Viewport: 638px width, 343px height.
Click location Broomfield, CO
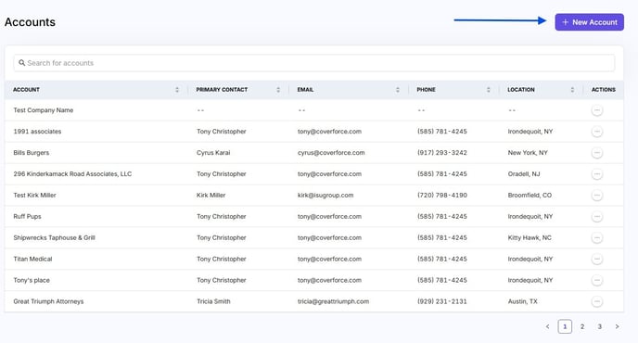(x=530, y=196)
